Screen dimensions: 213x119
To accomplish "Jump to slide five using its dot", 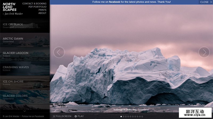I will pyautogui.click(x=130, y=117).
